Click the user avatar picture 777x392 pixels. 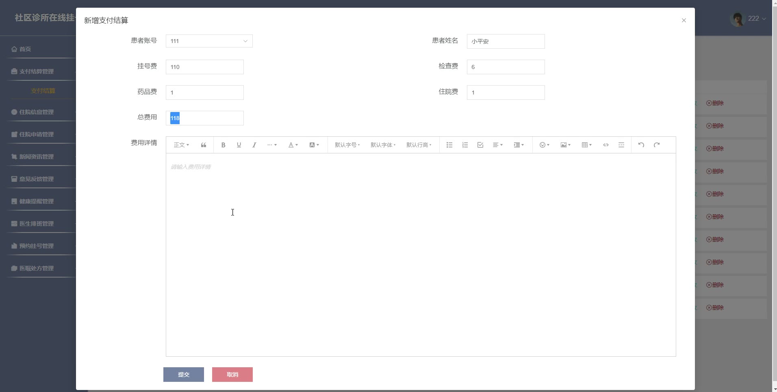point(738,19)
